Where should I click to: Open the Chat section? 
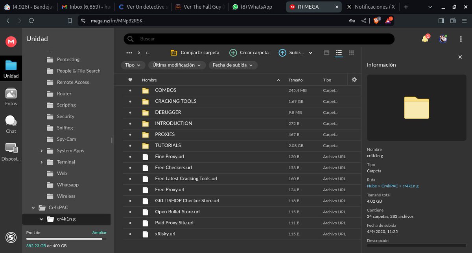point(11,124)
